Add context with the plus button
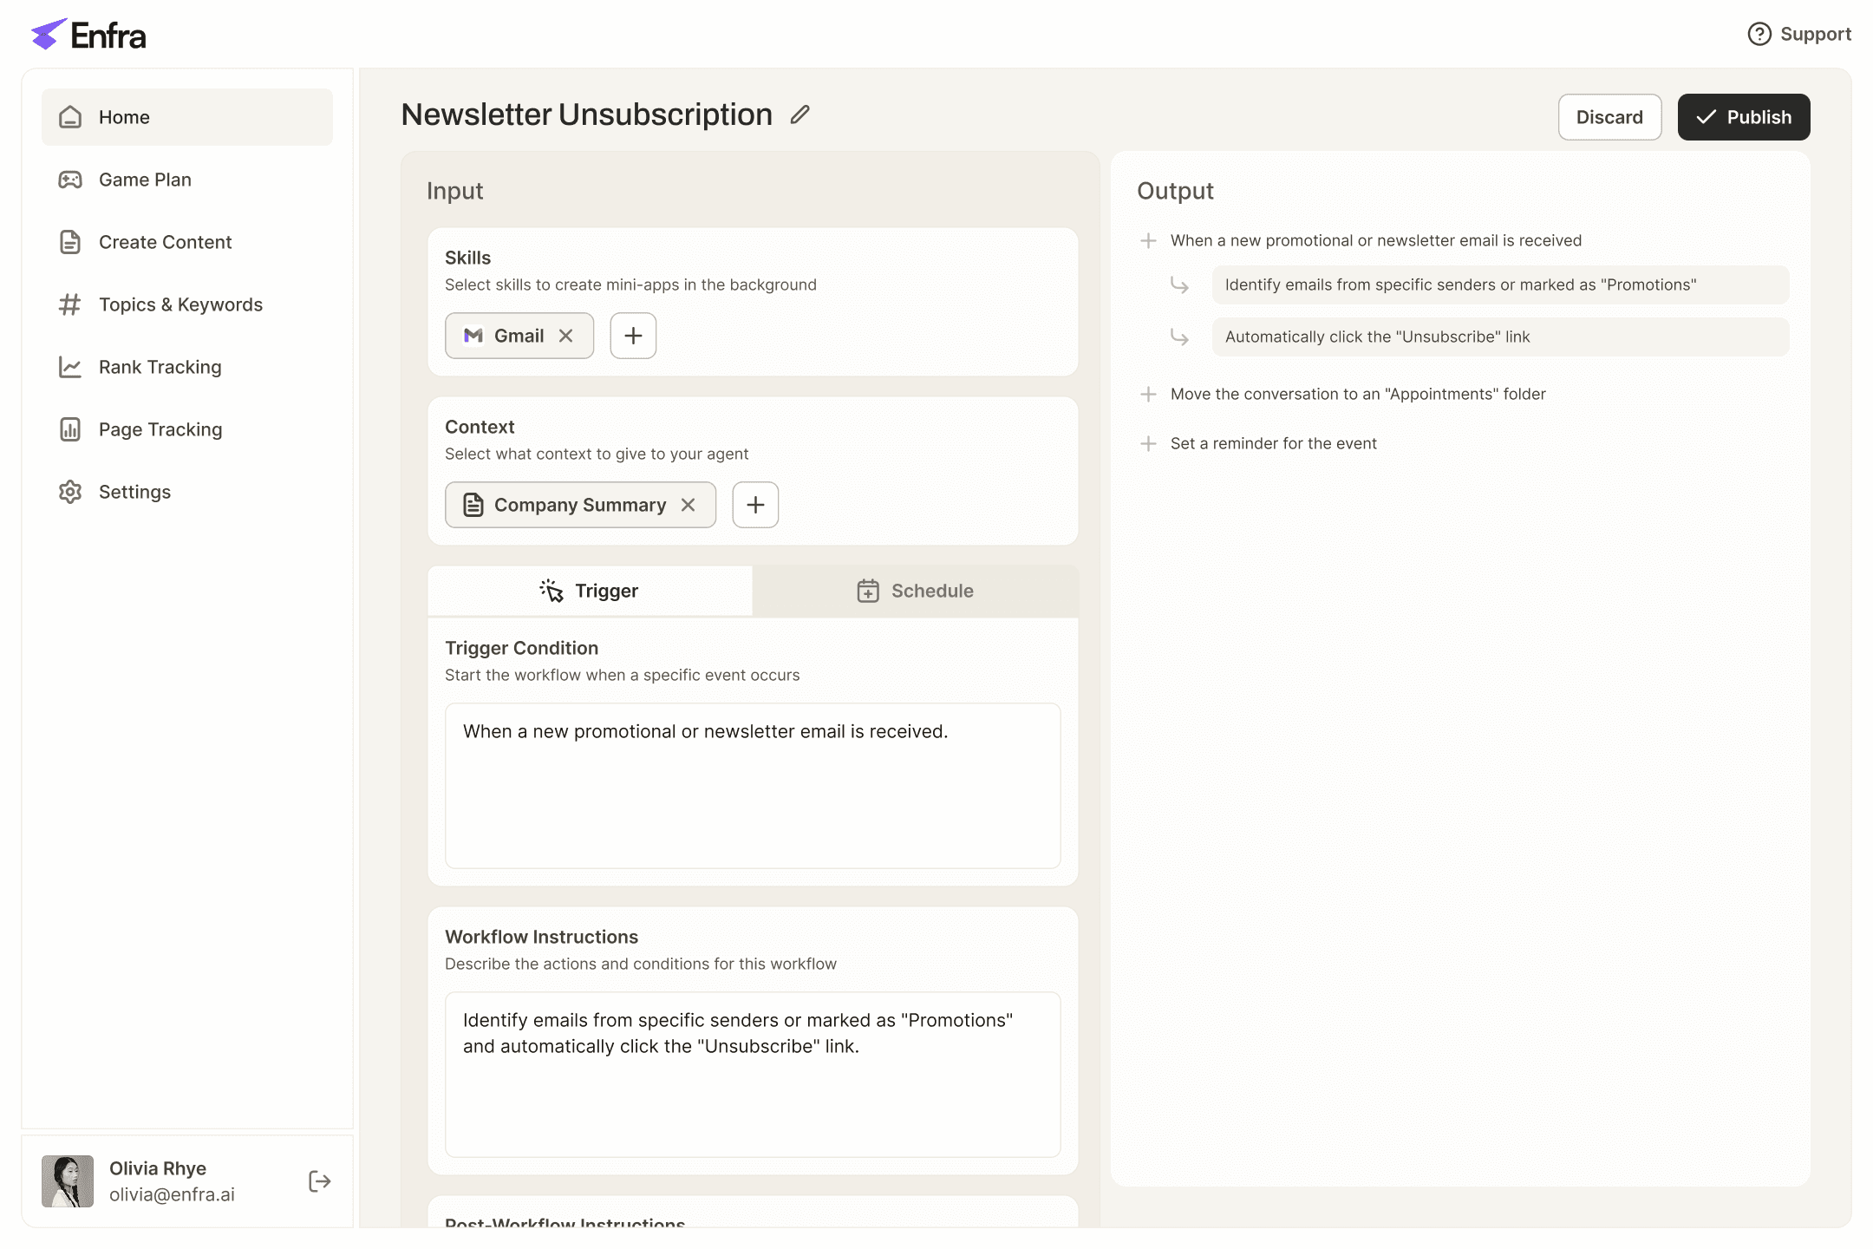Screen dimensions: 1873x1249 755,505
